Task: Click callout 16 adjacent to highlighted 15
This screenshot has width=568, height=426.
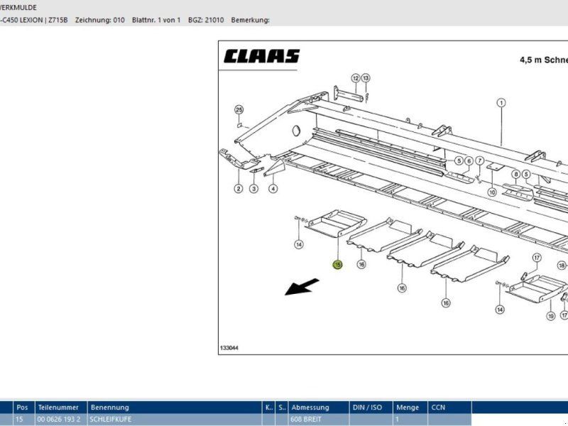Action: click(x=361, y=264)
